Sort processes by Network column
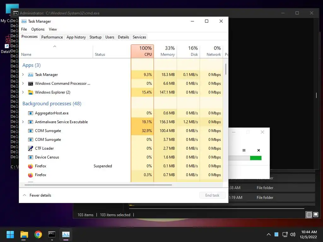Screen dimensions: 323x242 click(x=211, y=51)
